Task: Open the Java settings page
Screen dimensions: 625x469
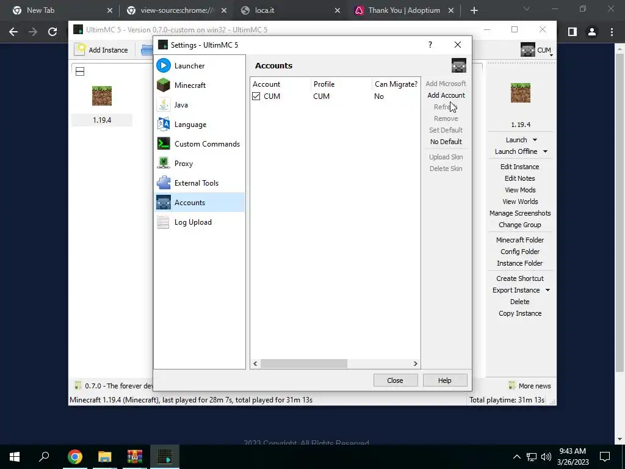Action: tap(200, 105)
